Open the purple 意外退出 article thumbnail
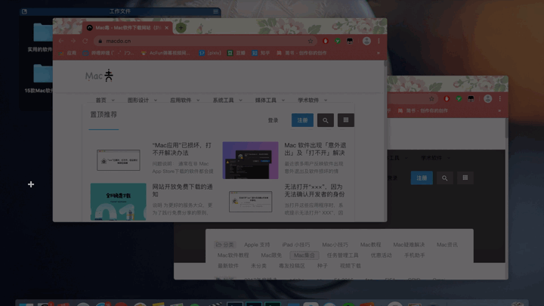 pos(250,160)
